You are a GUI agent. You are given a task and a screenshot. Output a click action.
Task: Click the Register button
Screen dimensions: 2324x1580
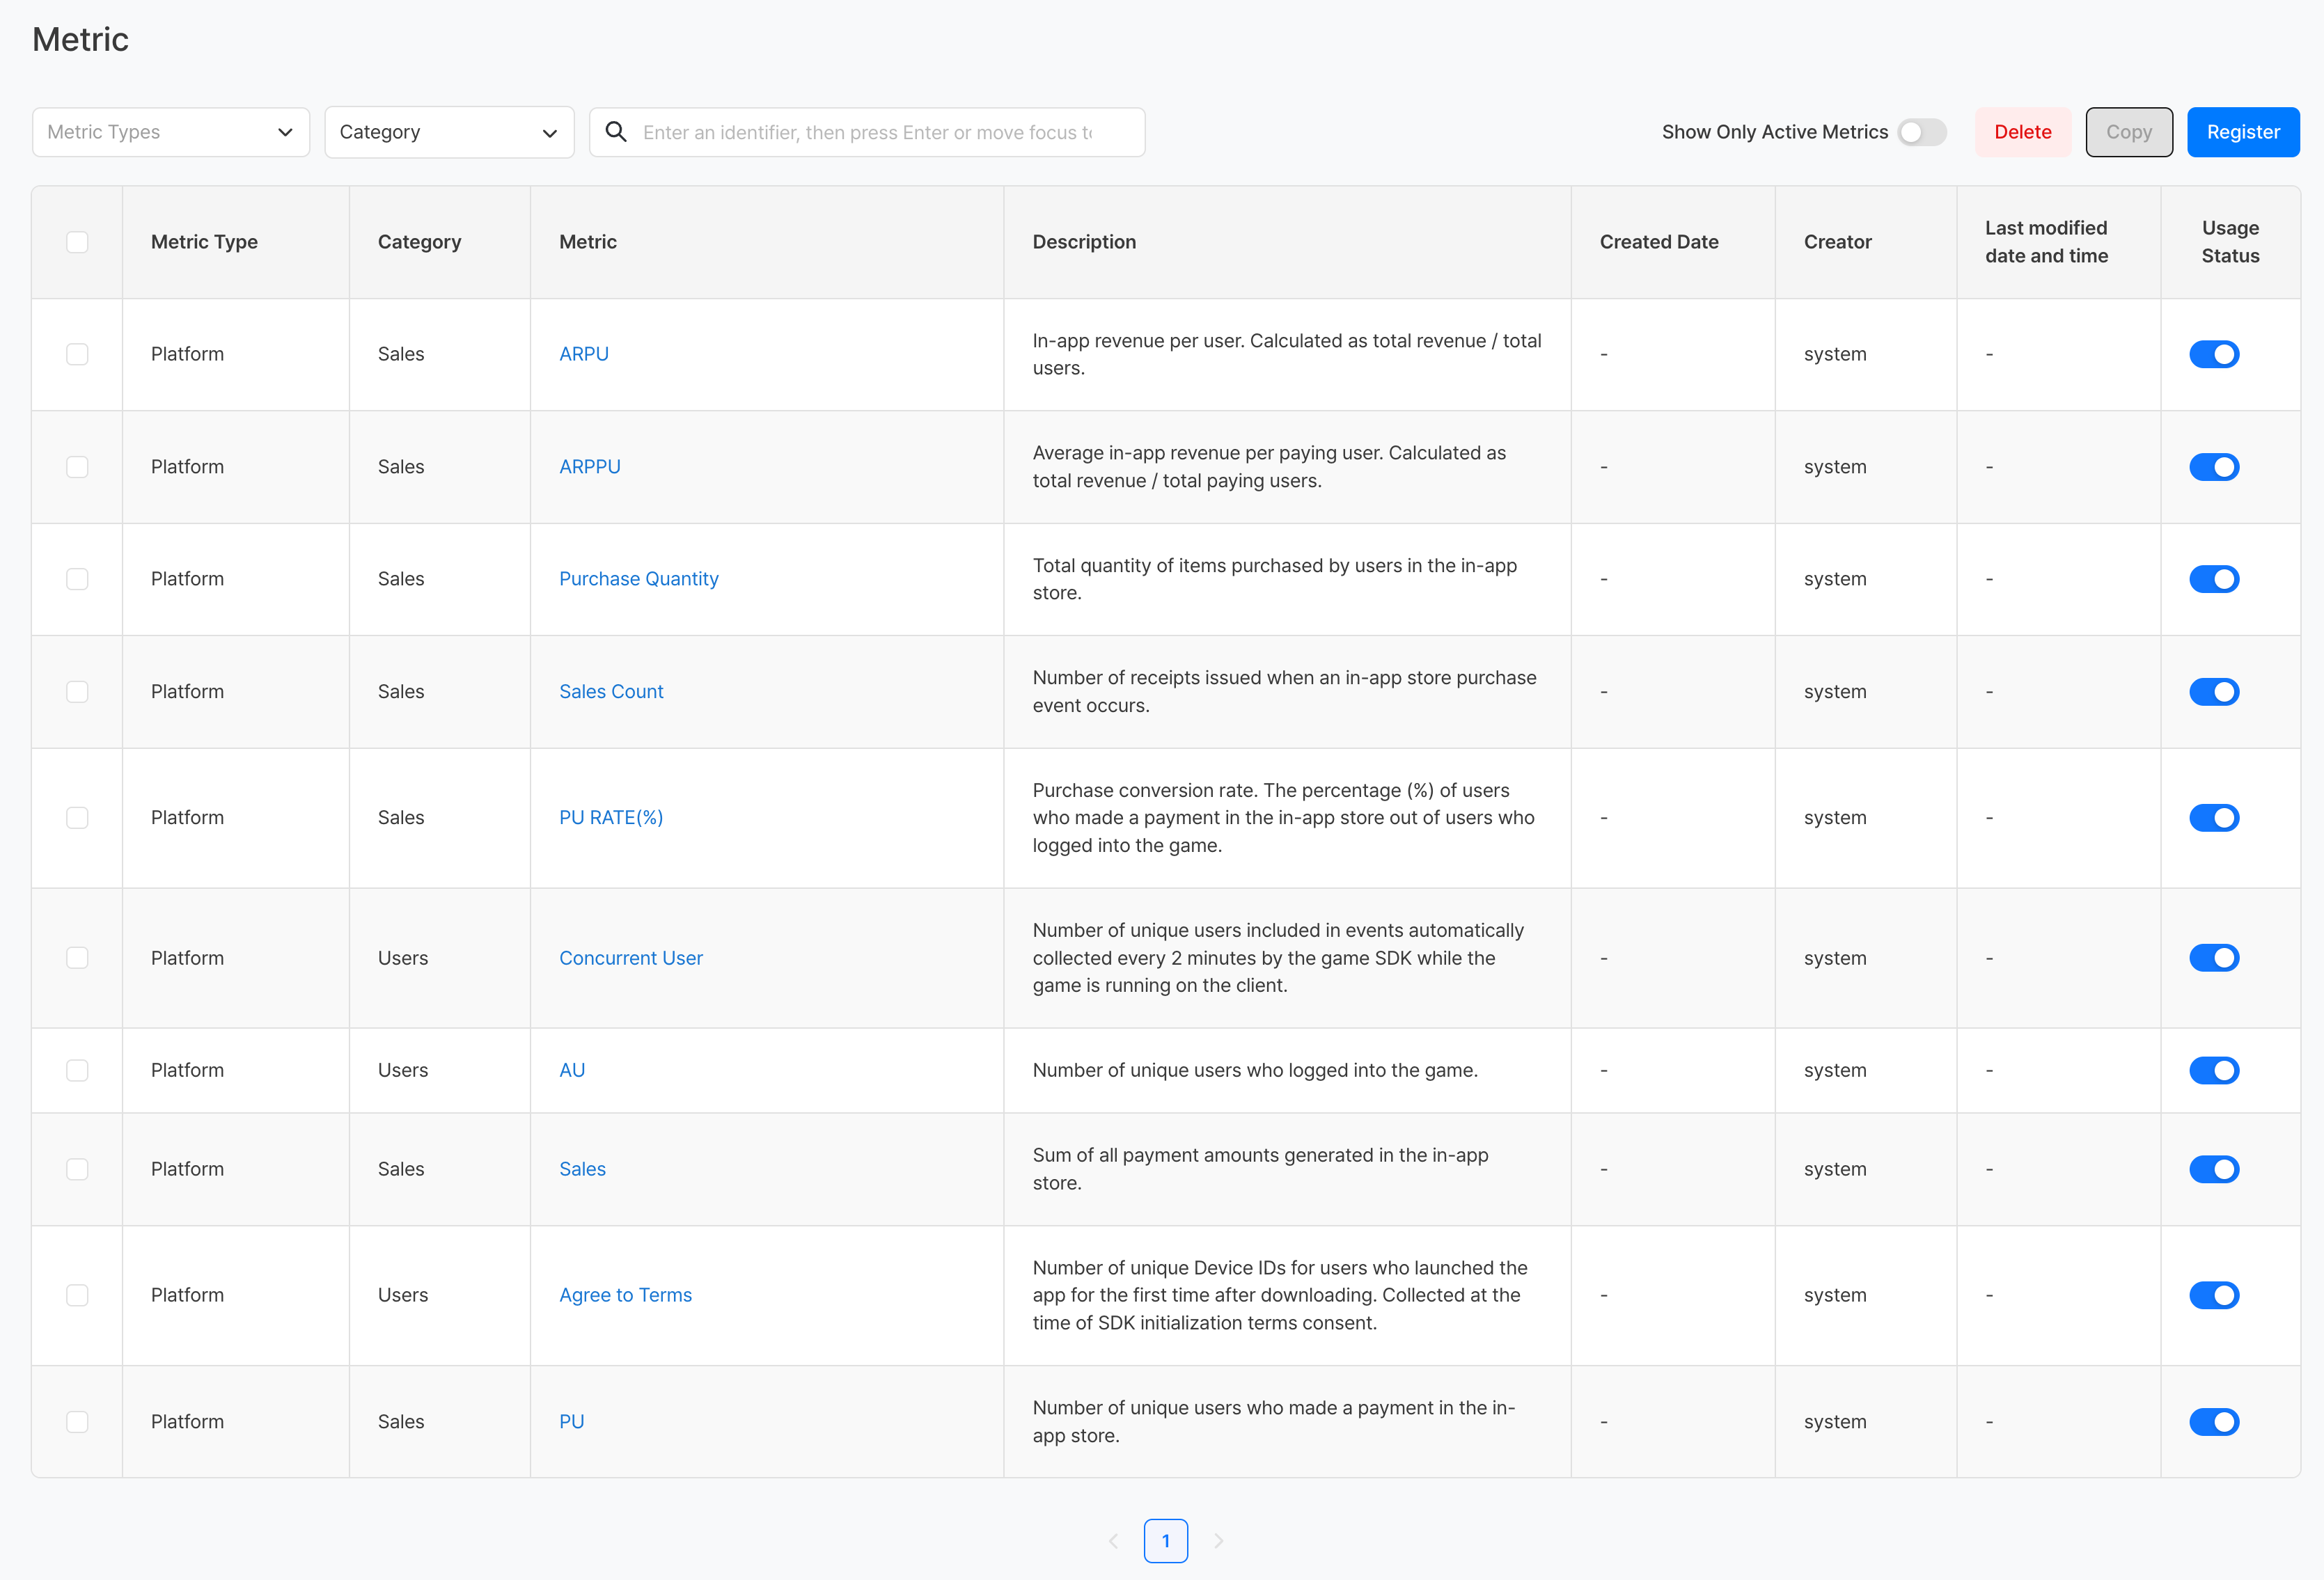tap(2242, 132)
